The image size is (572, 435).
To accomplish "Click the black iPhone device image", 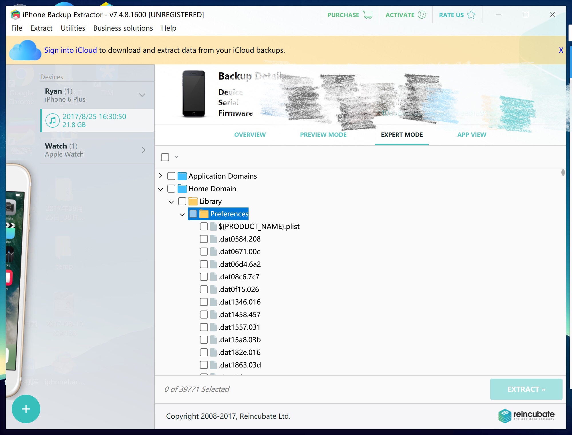I will click(194, 94).
